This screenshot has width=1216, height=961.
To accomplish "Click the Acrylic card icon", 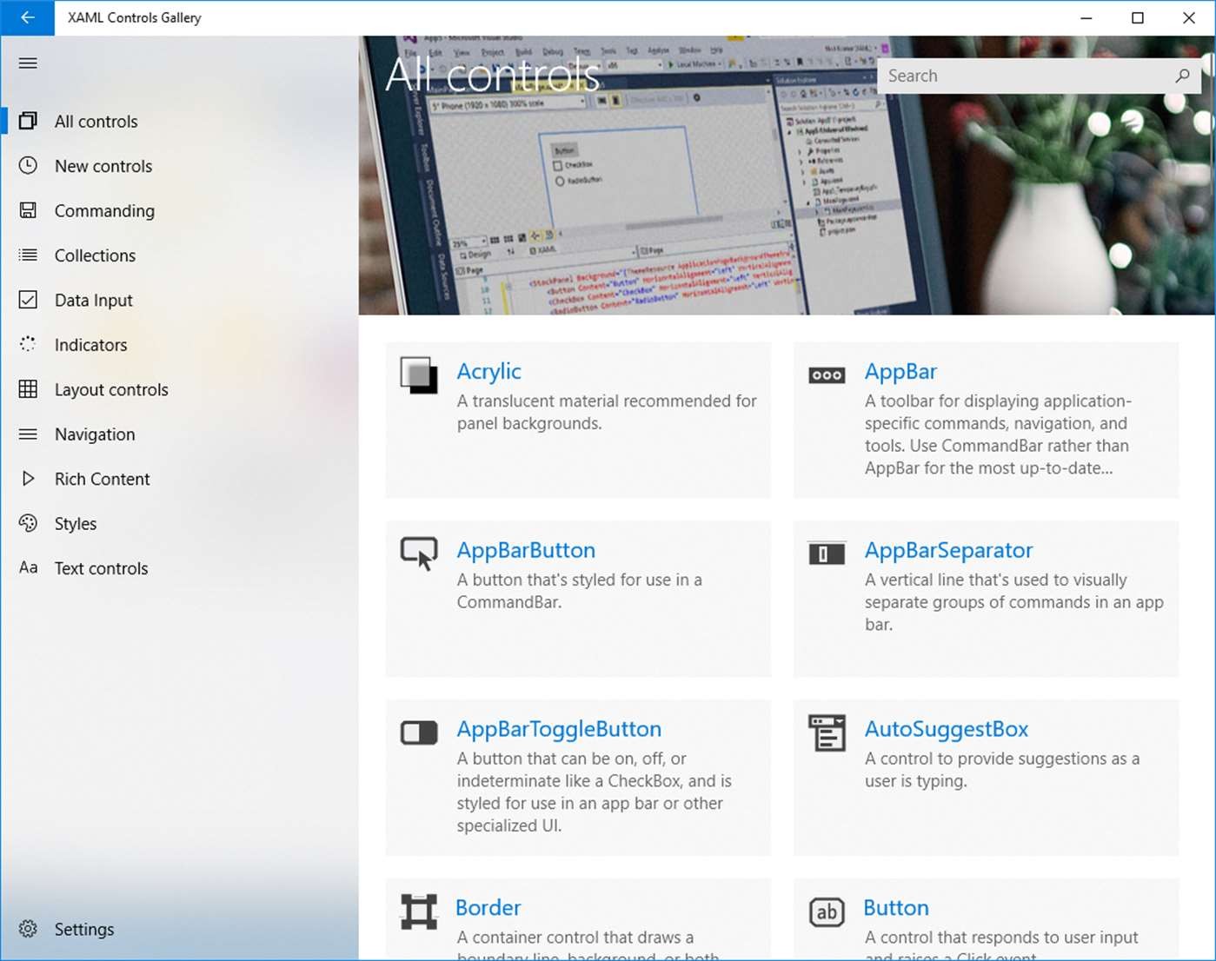I will pyautogui.click(x=419, y=375).
